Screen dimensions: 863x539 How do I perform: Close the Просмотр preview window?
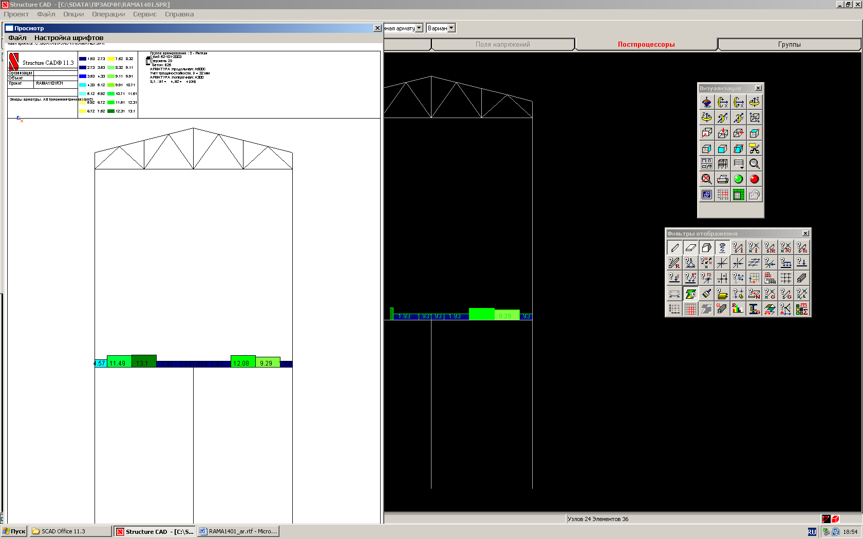coord(378,28)
